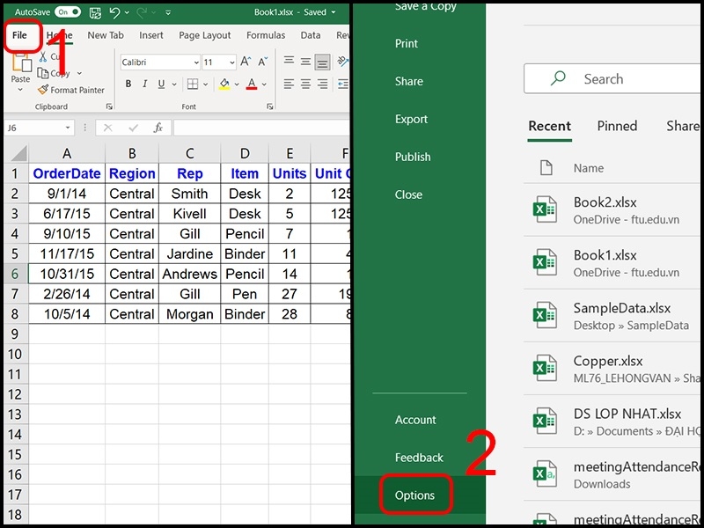Image resolution: width=704 pixels, height=528 pixels.
Task: Click the Format Painter brush
Action: [x=43, y=90]
